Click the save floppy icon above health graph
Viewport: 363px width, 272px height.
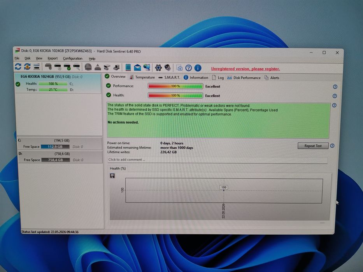(112, 176)
